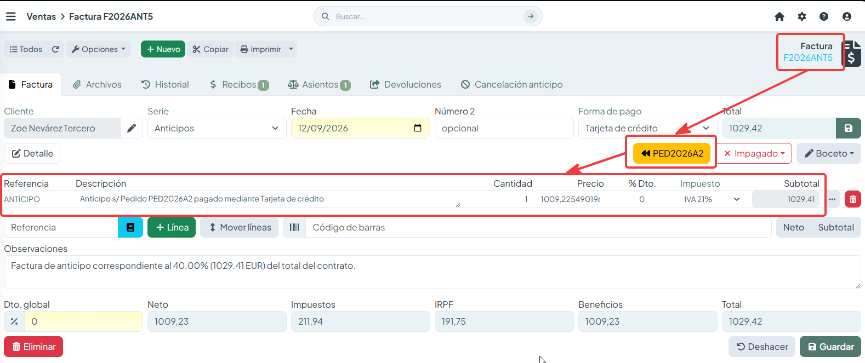Screen dimensions: 865x363
Task: Delete the ANTICIPO line trash icon
Action: pyautogui.click(x=853, y=199)
